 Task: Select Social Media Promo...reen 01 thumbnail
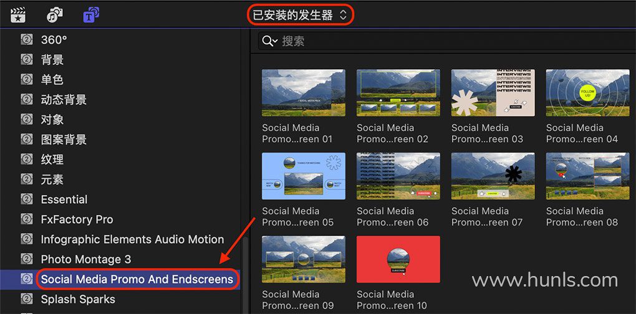pyautogui.click(x=304, y=93)
